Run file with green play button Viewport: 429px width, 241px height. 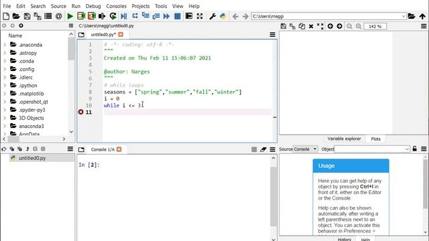pos(70,16)
